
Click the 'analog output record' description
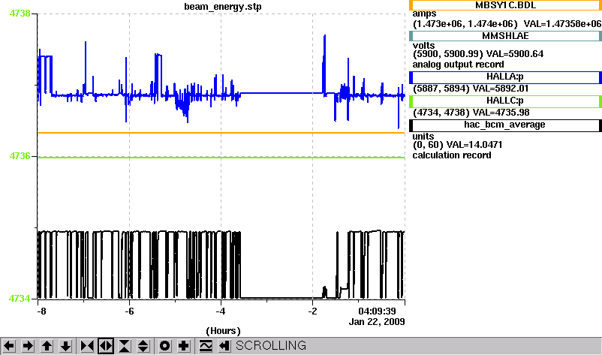pyautogui.click(x=459, y=65)
